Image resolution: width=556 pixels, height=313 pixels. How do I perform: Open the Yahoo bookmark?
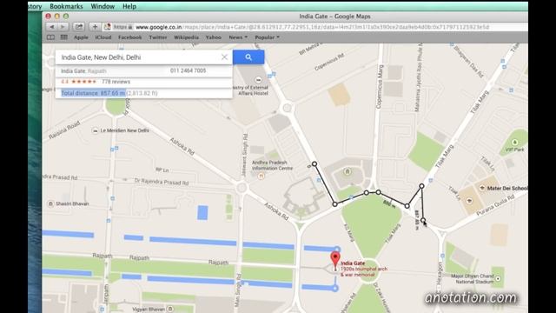[x=214, y=37]
